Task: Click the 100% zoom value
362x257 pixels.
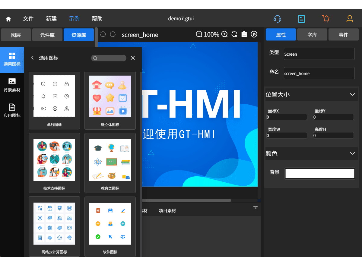Action: coord(211,34)
